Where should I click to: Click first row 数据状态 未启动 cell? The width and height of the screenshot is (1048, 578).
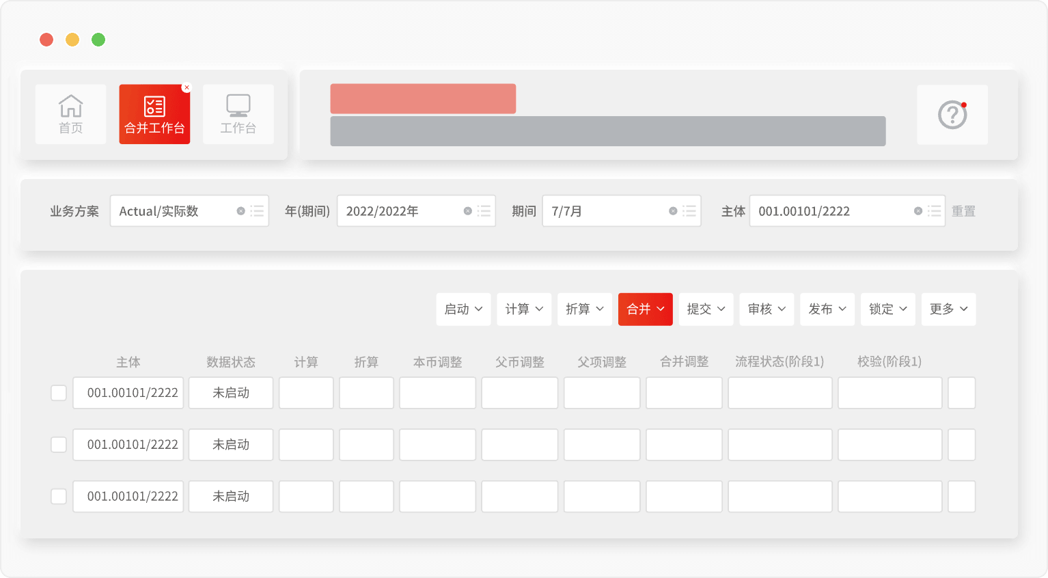point(231,393)
